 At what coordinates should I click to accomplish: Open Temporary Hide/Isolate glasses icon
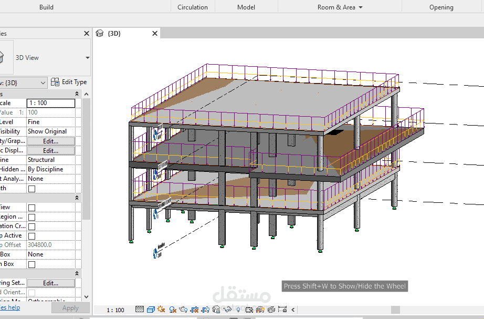tap(227, 310)
